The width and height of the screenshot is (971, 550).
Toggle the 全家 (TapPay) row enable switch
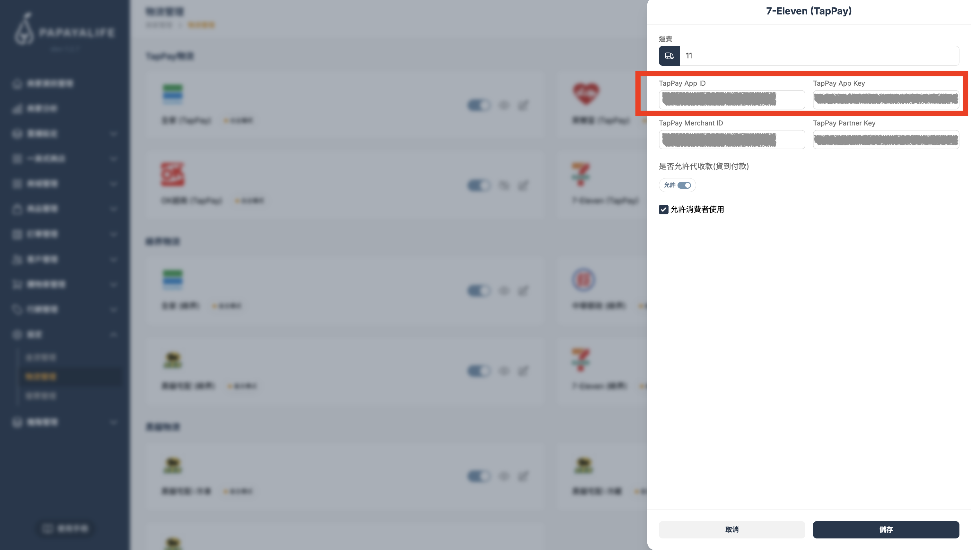coord(479,105)
